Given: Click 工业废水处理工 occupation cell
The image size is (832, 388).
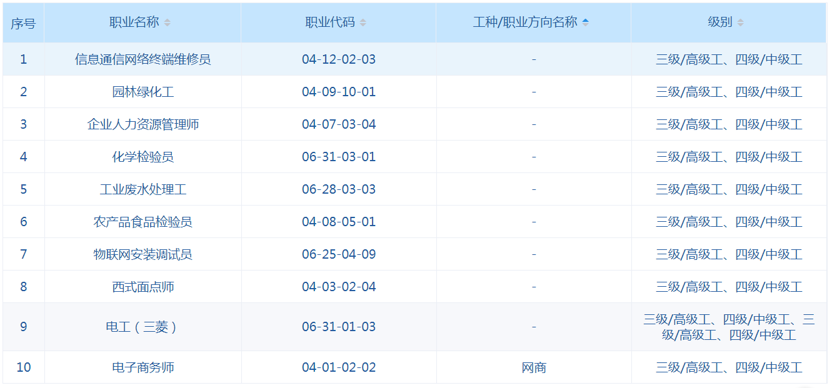Looking at the screenshot, I should [143, 189].
